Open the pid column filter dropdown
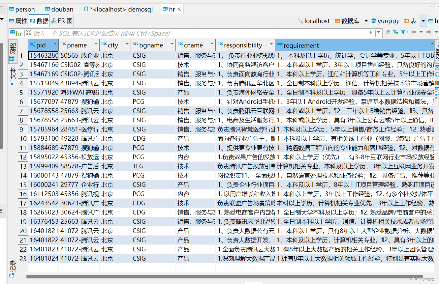The height and width of the screenshot is (284, 439). (55, 44)
